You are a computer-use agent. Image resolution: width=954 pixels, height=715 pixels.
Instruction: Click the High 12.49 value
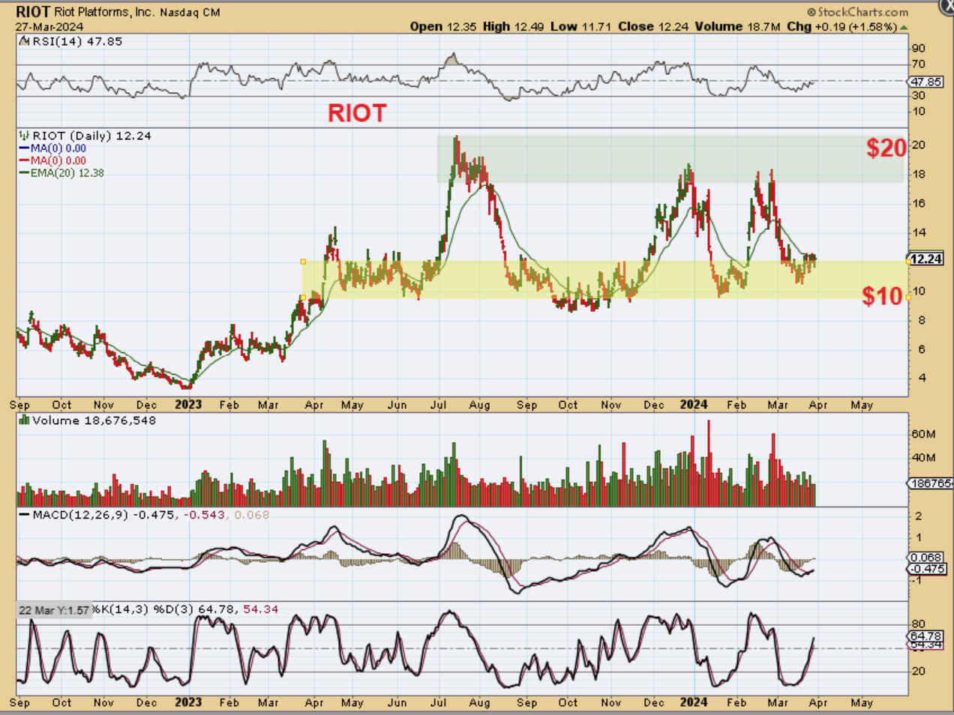click(514, 27)
